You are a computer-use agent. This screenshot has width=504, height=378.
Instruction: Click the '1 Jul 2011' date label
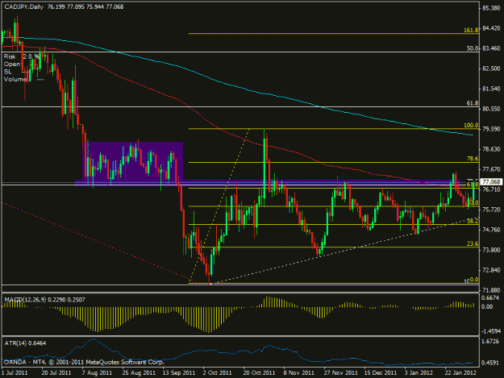15,373
